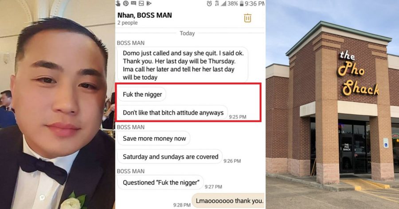This screenshot has width=399, height=209.
Task: Tap the image notification icon in status bar
Action: (x=141, y=3)
